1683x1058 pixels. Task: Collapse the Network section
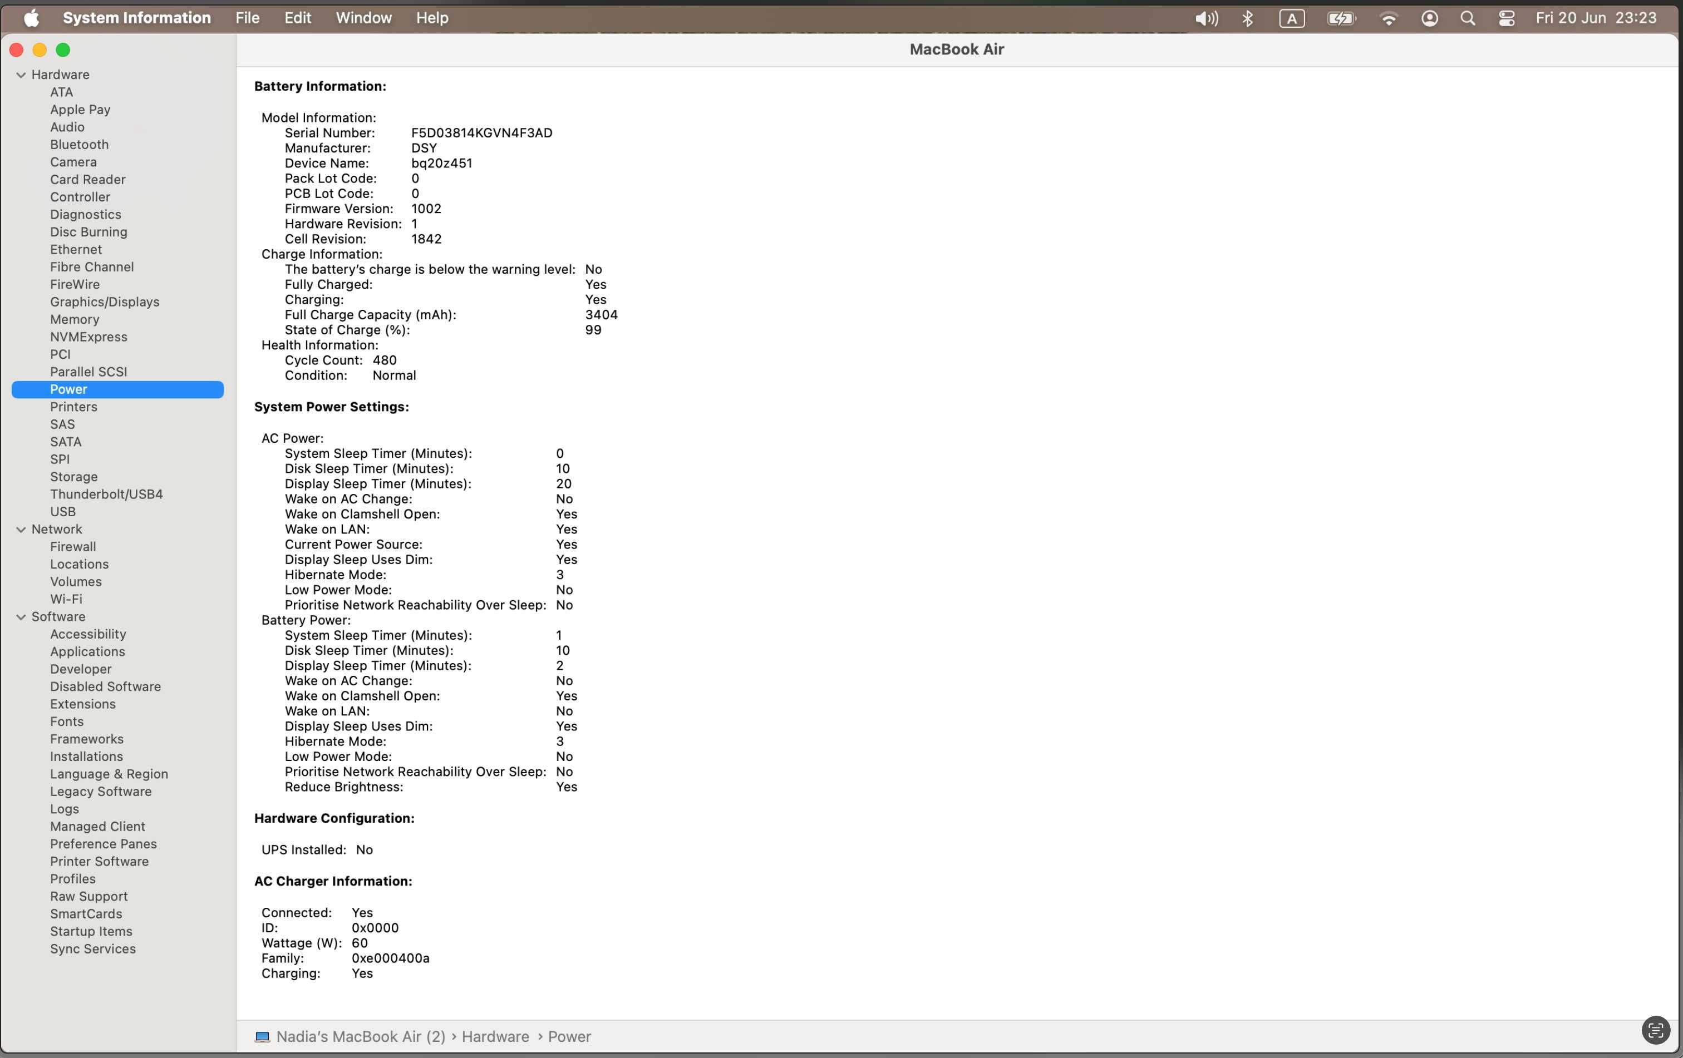[21, 530]
